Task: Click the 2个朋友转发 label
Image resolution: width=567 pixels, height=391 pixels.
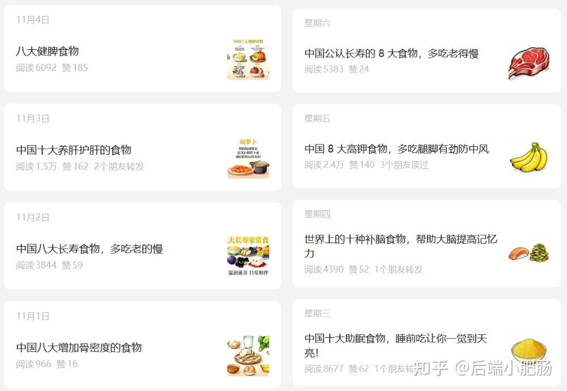Action: click(x=119, y=166)
